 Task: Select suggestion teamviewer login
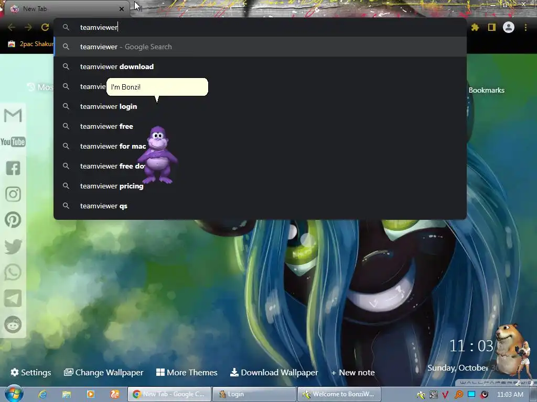pos(260,106)
